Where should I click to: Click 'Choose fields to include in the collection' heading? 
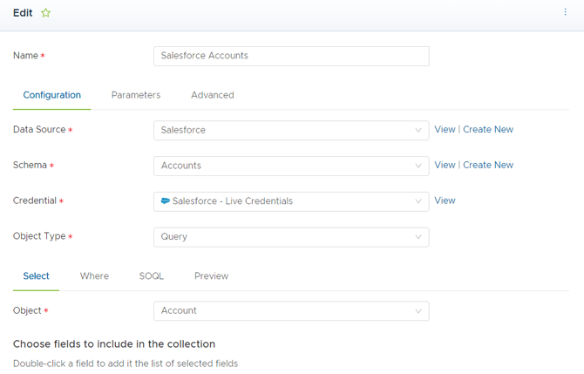pos(114,343)
